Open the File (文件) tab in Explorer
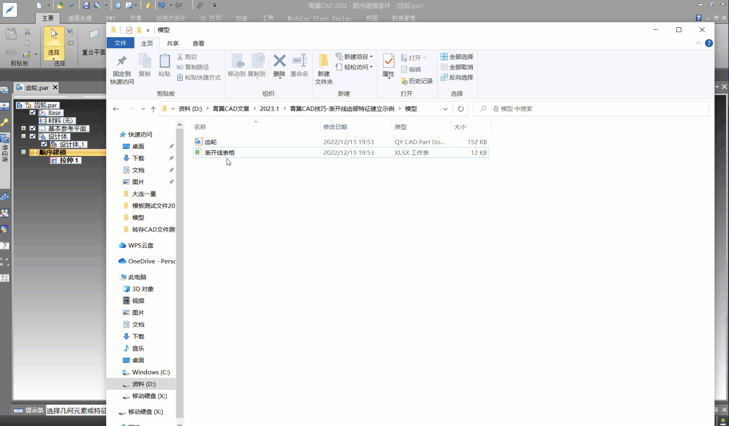Screen dimensions: 729x426 (120, 43)
